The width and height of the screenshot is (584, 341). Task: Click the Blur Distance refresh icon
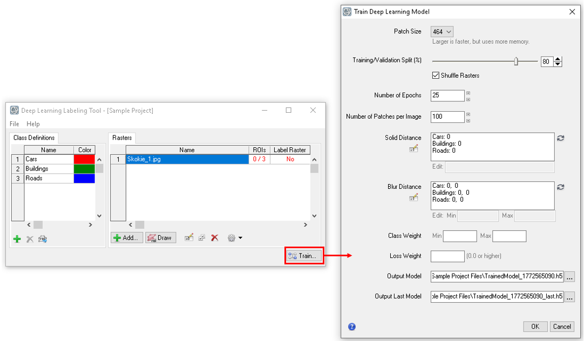tap(560, 187)
